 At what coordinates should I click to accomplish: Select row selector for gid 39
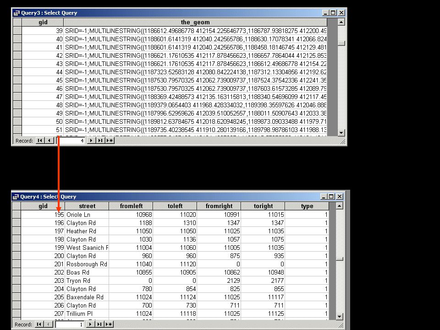17,31
